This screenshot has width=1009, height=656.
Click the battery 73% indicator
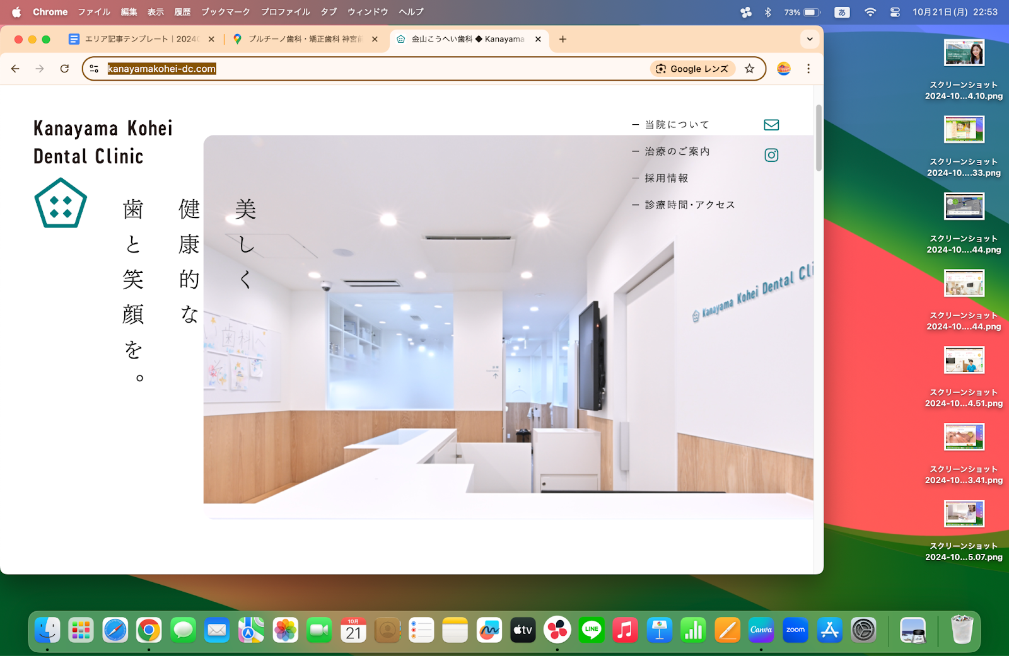(802, 12)
